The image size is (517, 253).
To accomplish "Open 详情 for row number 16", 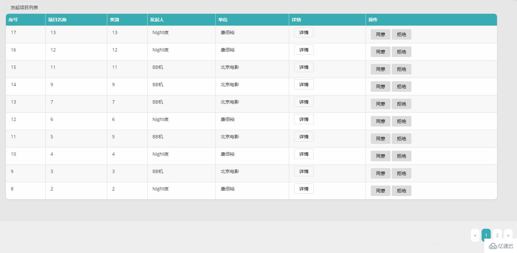I will click(304, 50).
